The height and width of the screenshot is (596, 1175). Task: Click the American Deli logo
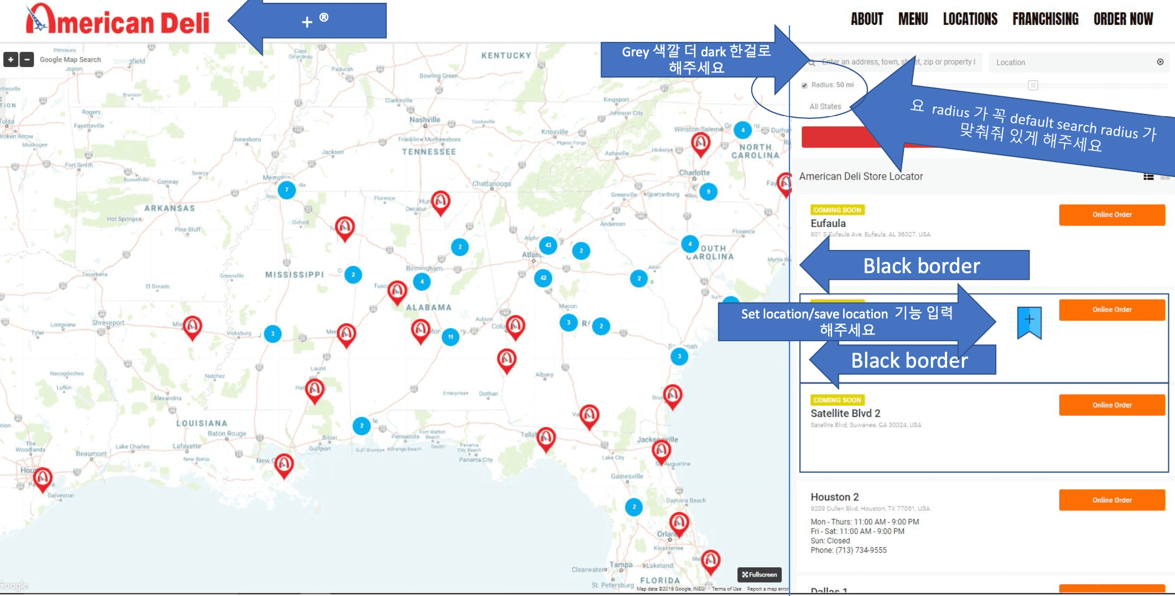click(x=118, y=20)
